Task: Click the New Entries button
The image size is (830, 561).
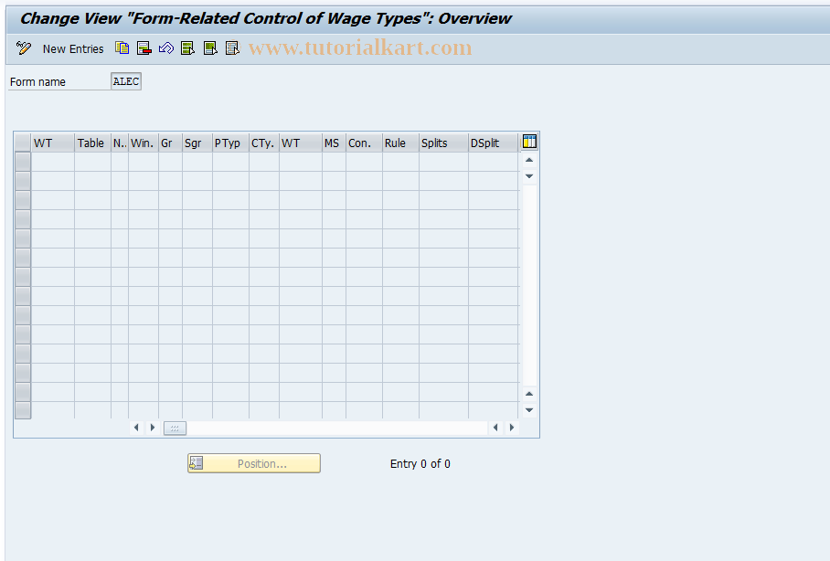Action: 73,48
